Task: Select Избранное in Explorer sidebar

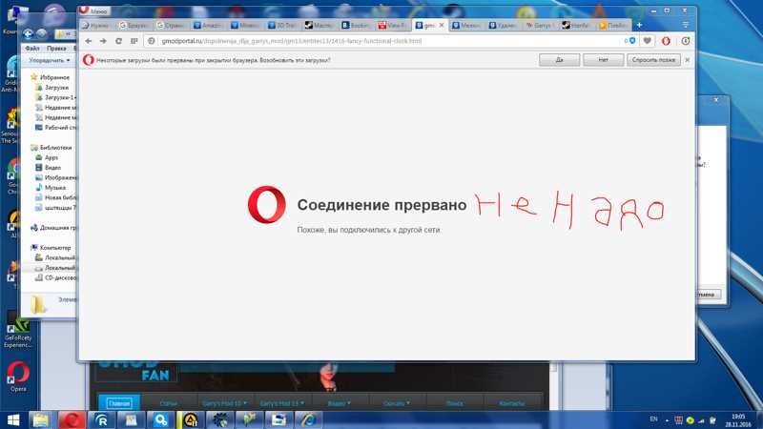Action: click(x=51, y=77)
